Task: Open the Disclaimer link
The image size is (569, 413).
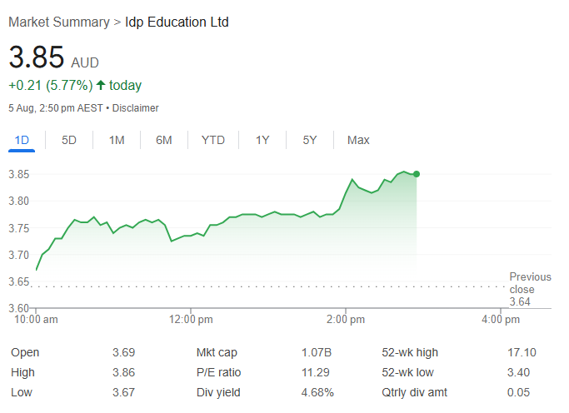Action: click(135, 108)
